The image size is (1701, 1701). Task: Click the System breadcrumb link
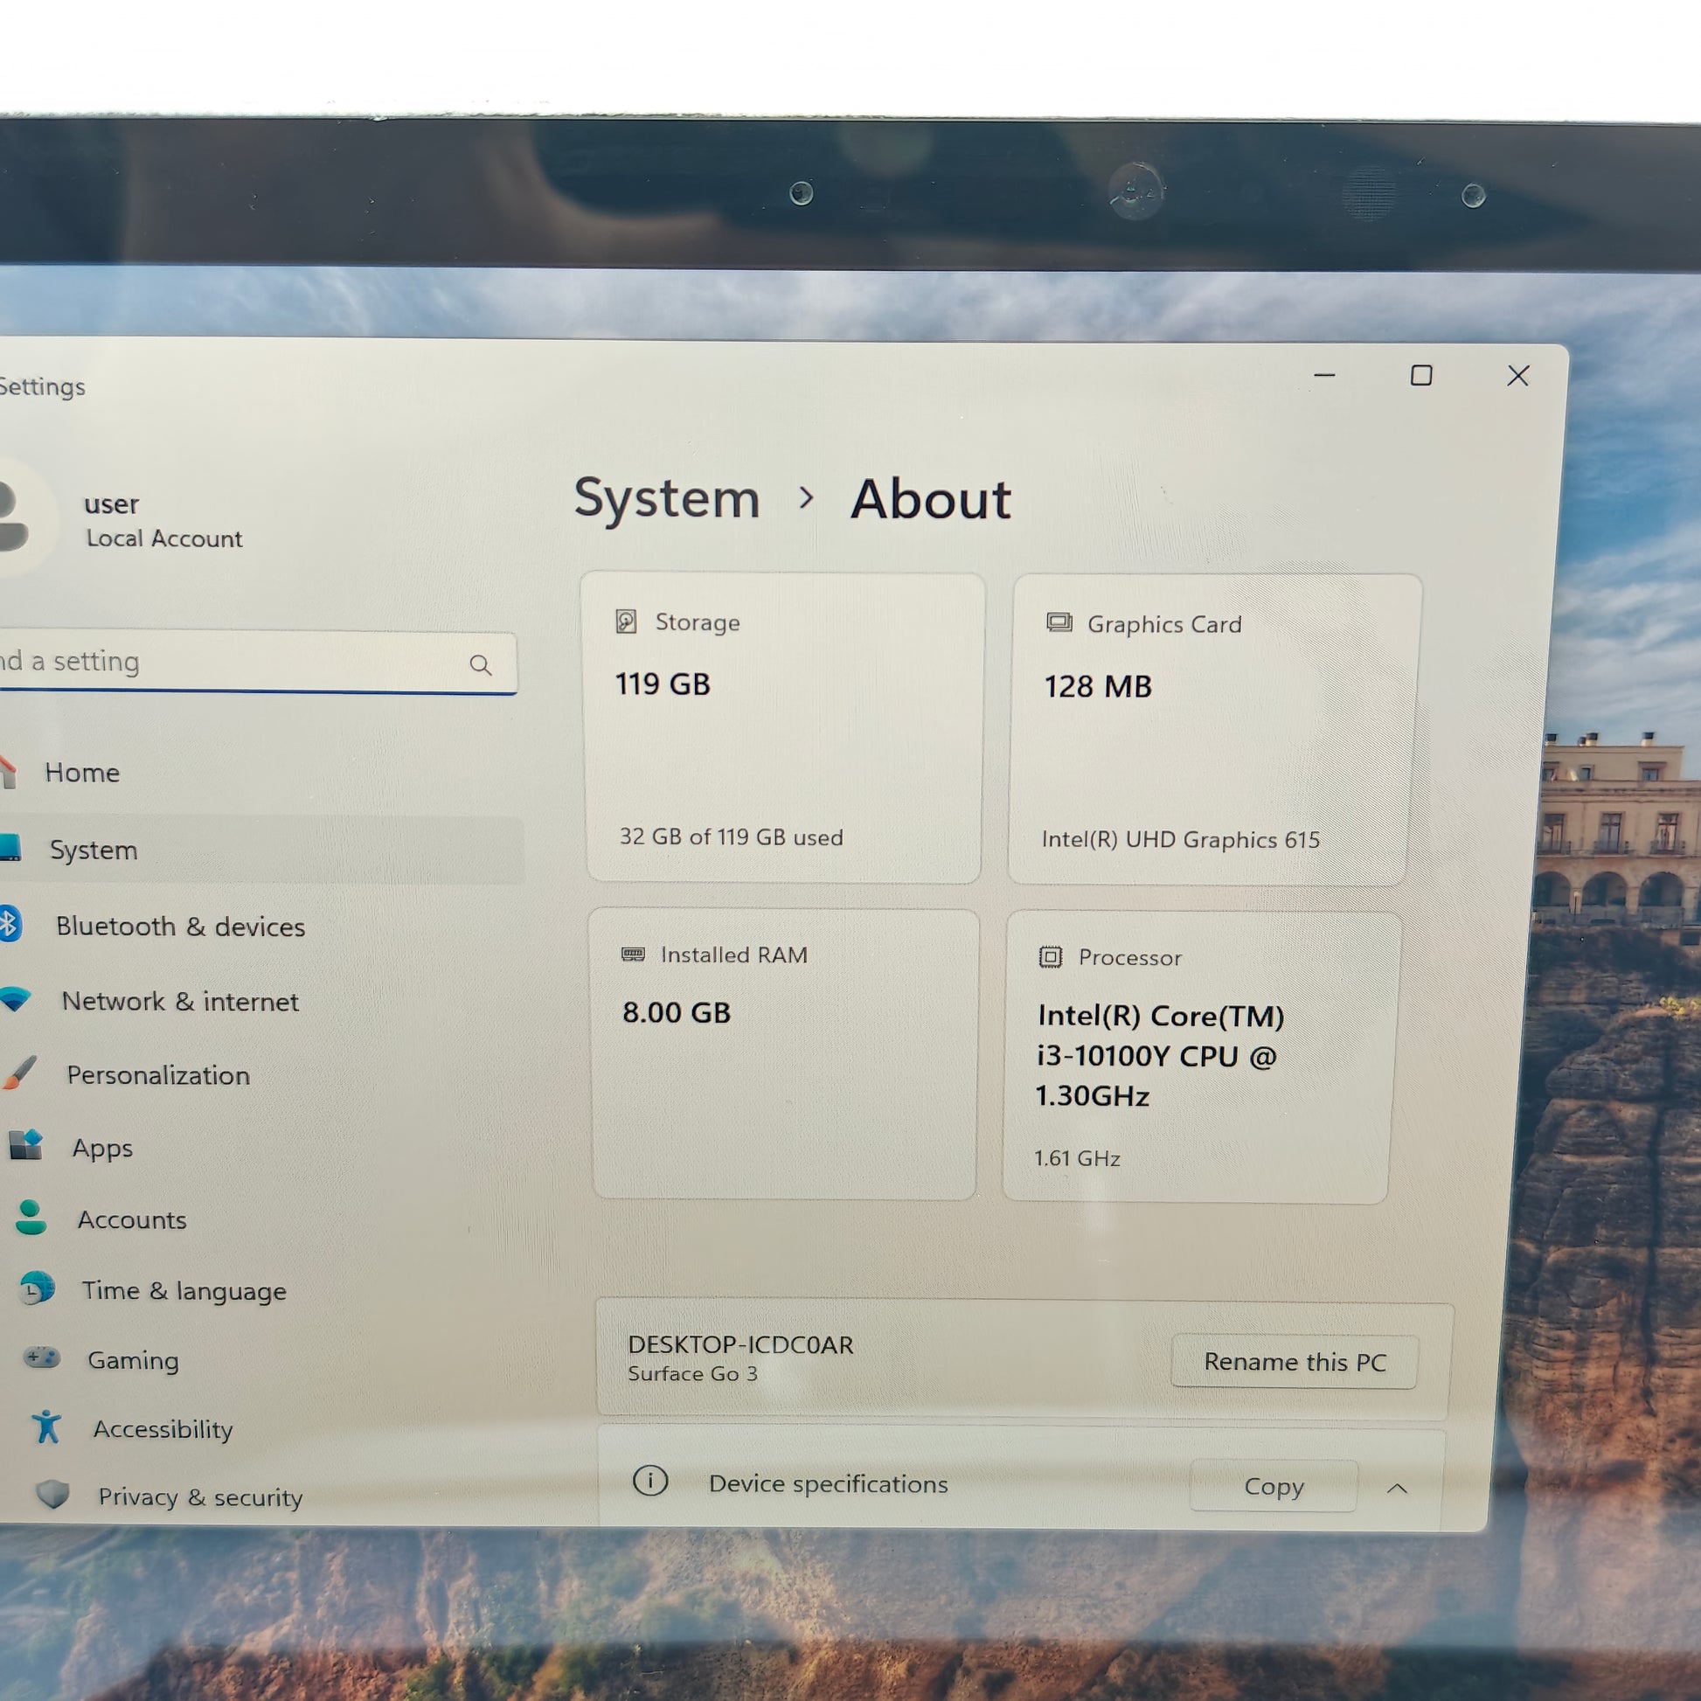point(666,499)
